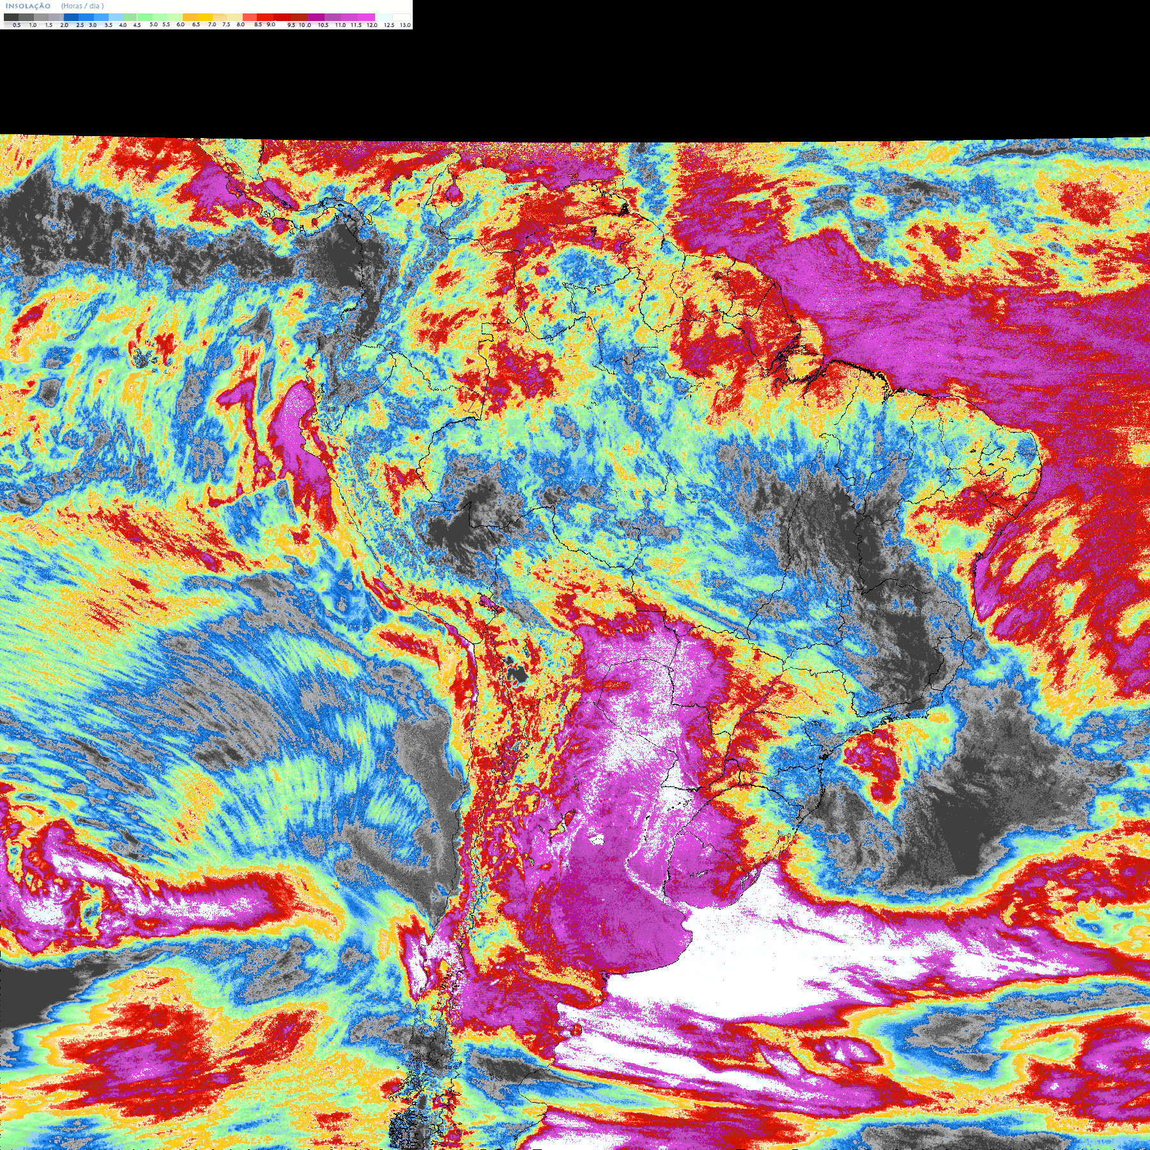This screenshot has height=1150, width=1150.
Task: Click the "(Horas / dia)" units label
Action: tap(82, 6)
